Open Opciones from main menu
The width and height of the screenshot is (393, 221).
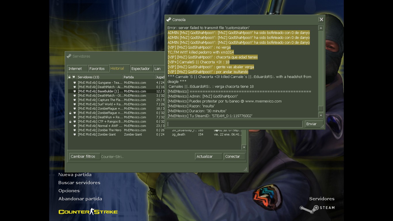(69, 191)
